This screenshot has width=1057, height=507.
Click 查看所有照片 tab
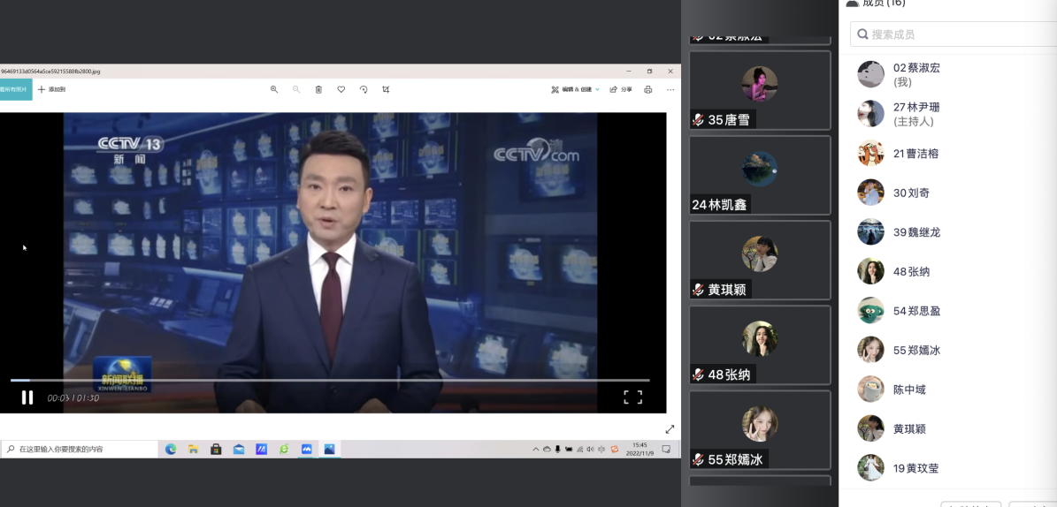coord(15,89)
